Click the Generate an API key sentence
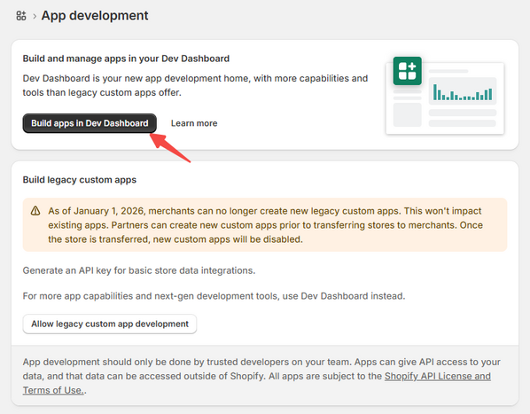This screenshot has width=530, height=414. pyautogui.click(x=139, y=270)
